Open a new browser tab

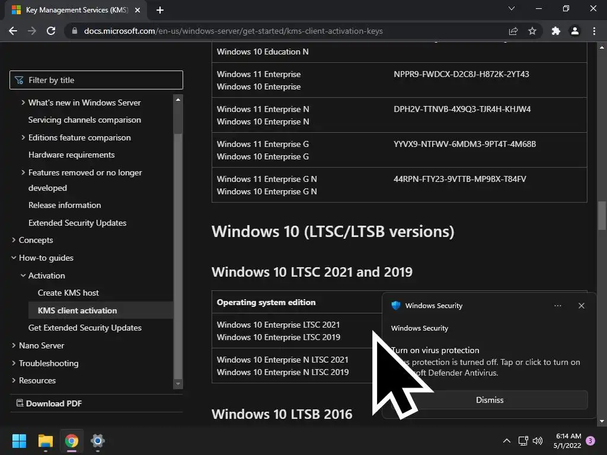[x=160, y=10]
